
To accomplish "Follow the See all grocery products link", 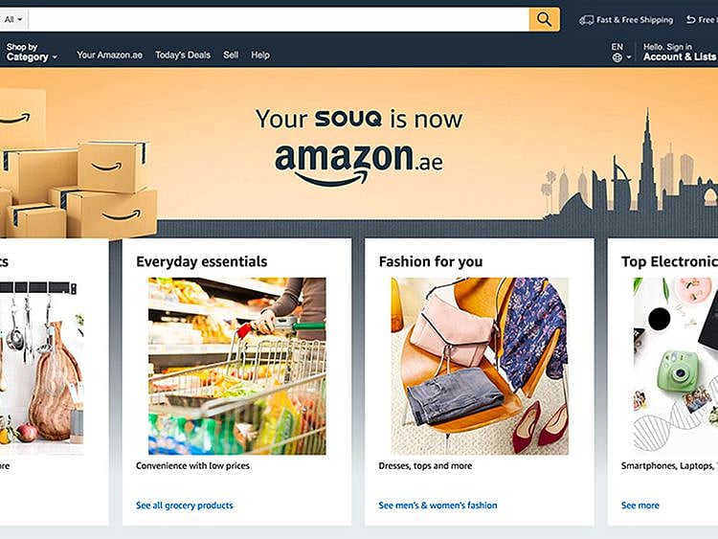I will tap(185, 505).
